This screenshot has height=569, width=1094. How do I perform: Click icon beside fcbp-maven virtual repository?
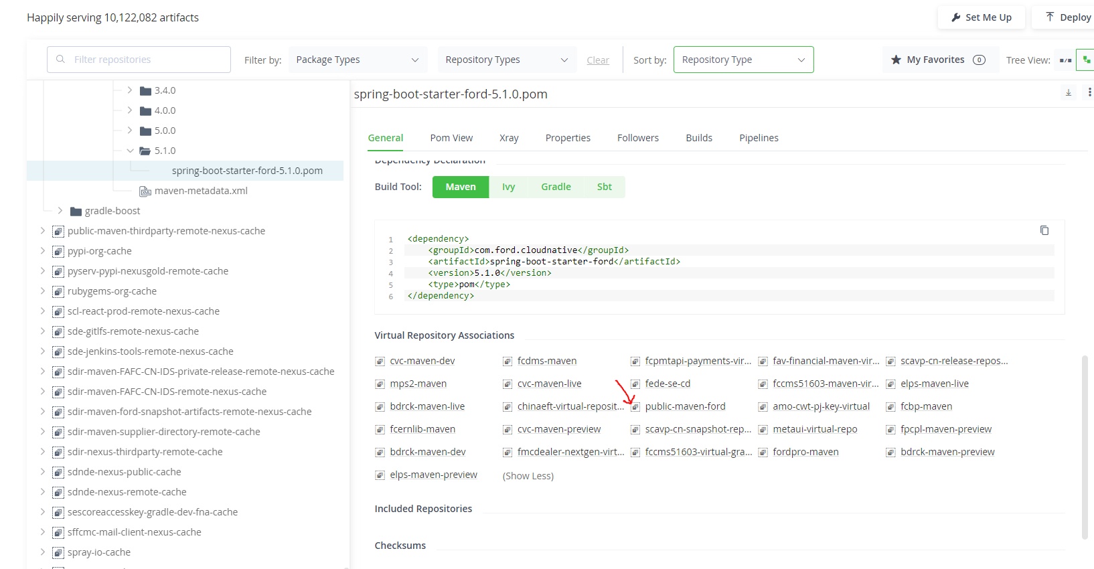pyautogui.click(x=890, y=407)
